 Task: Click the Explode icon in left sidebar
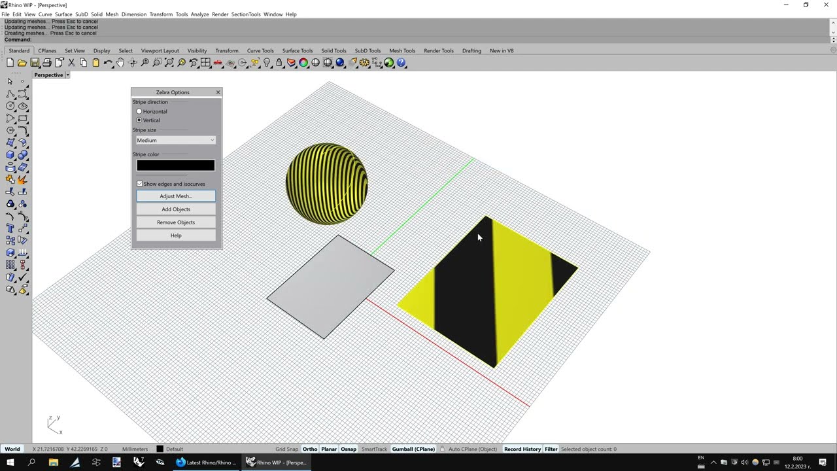[x=22, y=179]
